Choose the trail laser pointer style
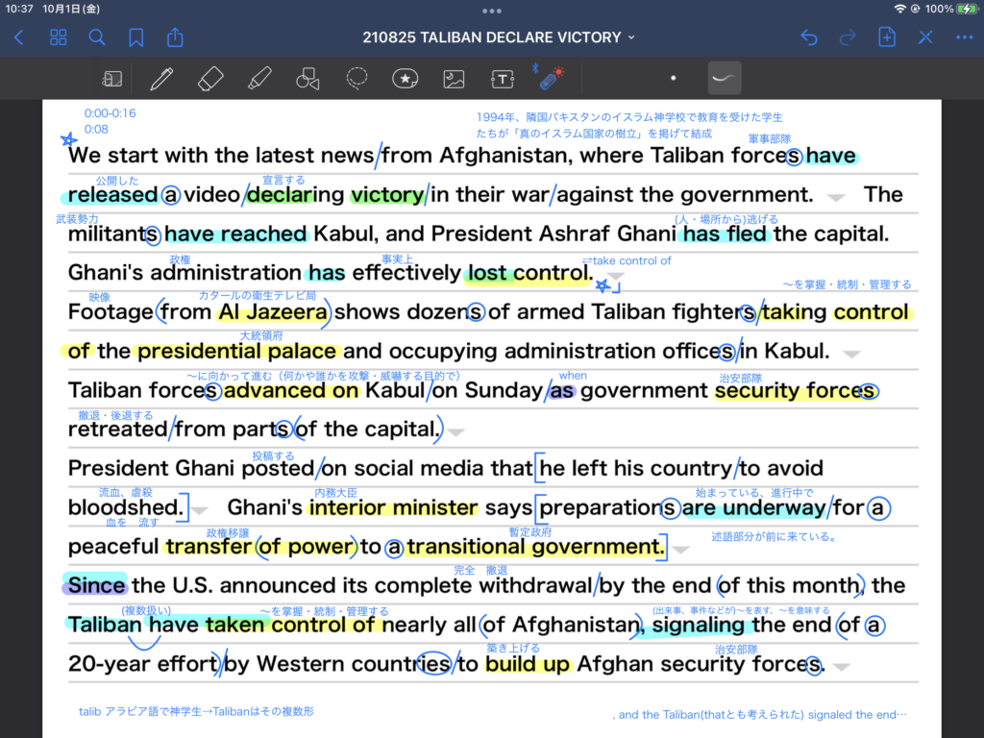This screenshot has height=738, width=984. coord(725,78)
